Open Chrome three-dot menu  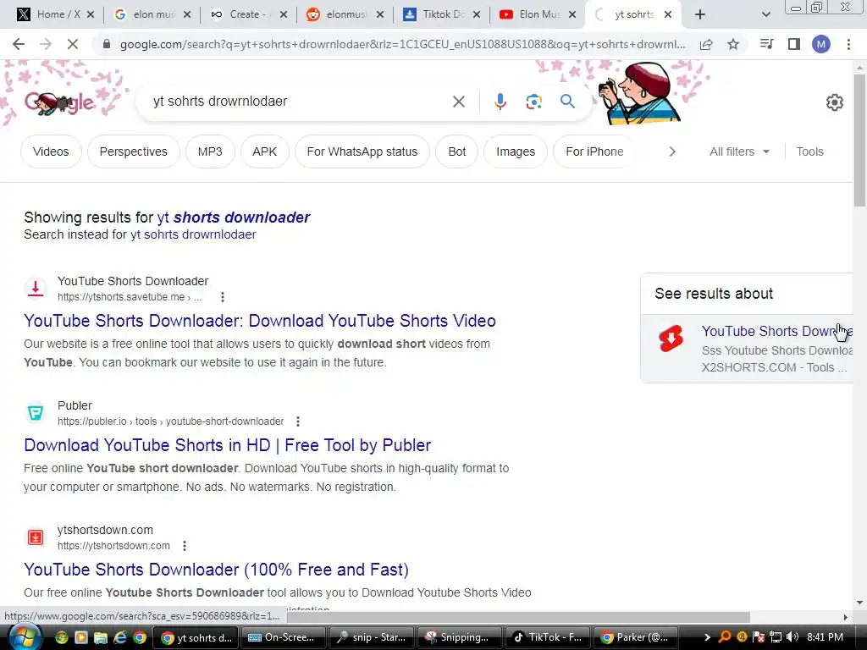(848, 44)
